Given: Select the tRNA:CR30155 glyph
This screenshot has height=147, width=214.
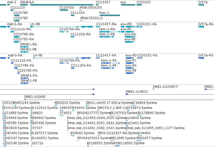Looking at the screenshot, I should pos(80,10).
